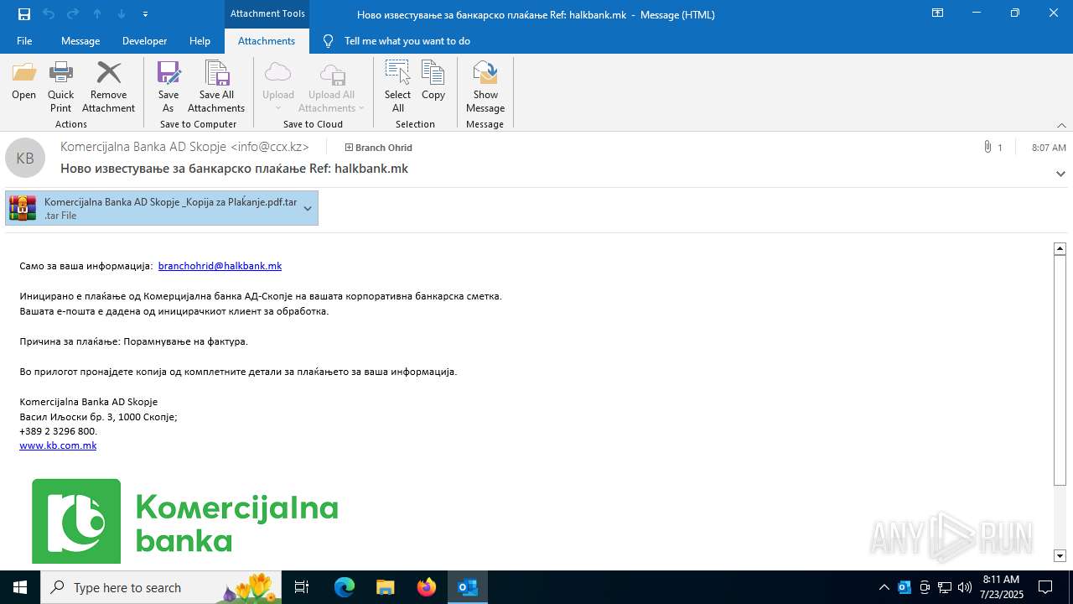Collapse the ribbon with the chevron

[1061, 125]
